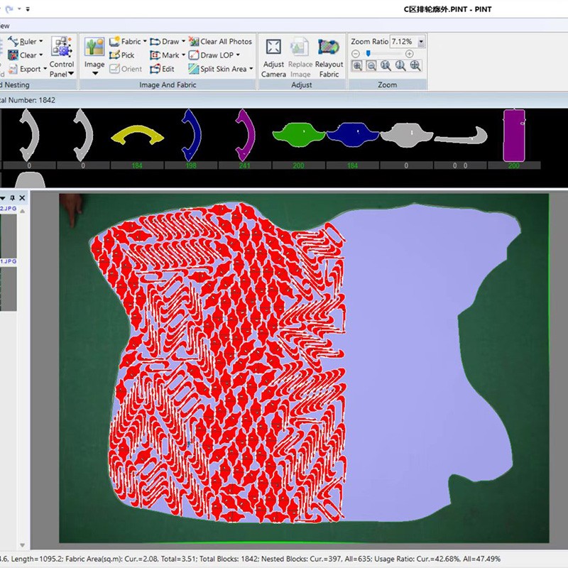The image size is (568, 568).
Task: Select the purple arc pattern piece
Action: (245, 135)
